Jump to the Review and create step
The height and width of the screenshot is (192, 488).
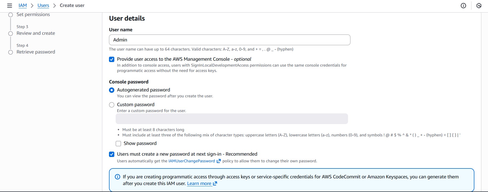pyautogui.click(x=36, y=33)
